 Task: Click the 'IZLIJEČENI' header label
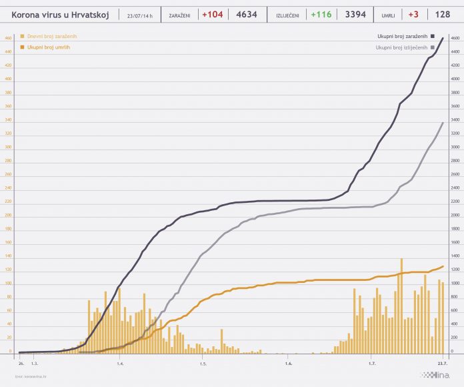pos(287,16)
